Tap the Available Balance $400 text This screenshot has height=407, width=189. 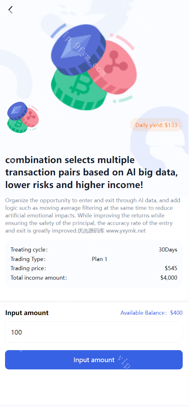click(x=151, y=313)
